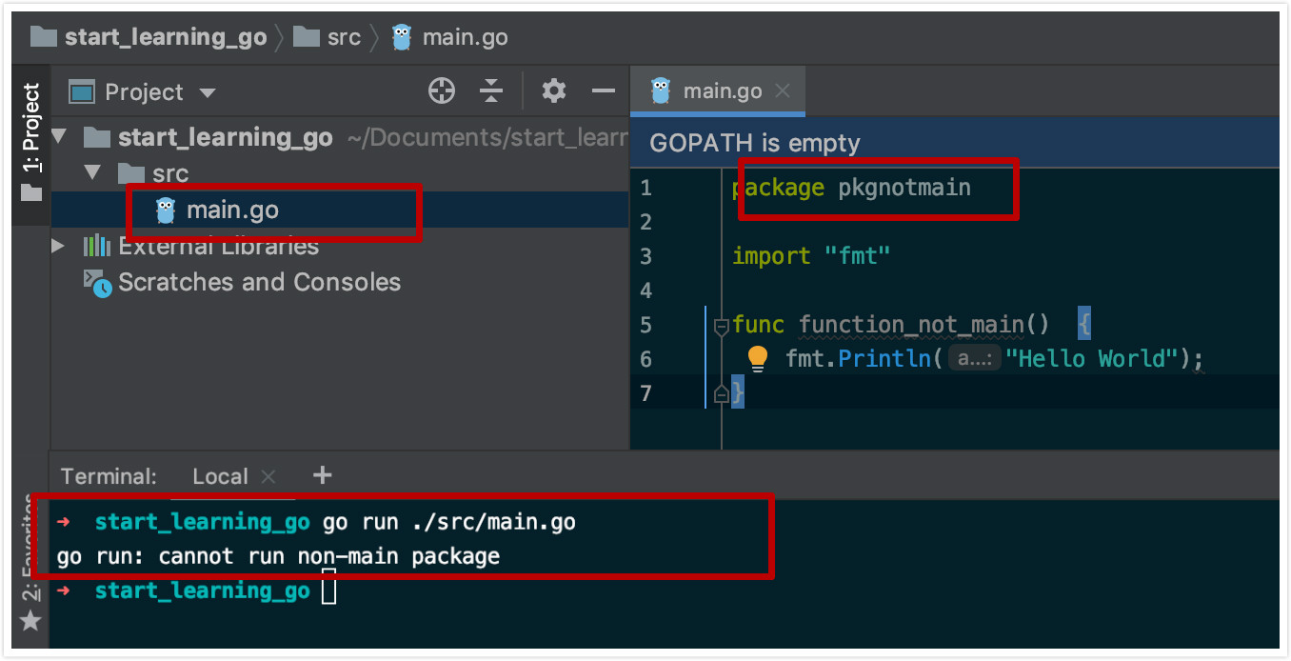Close the main.go editor tab
Viewport: 1291px width, 661px height.
[783, 90]
